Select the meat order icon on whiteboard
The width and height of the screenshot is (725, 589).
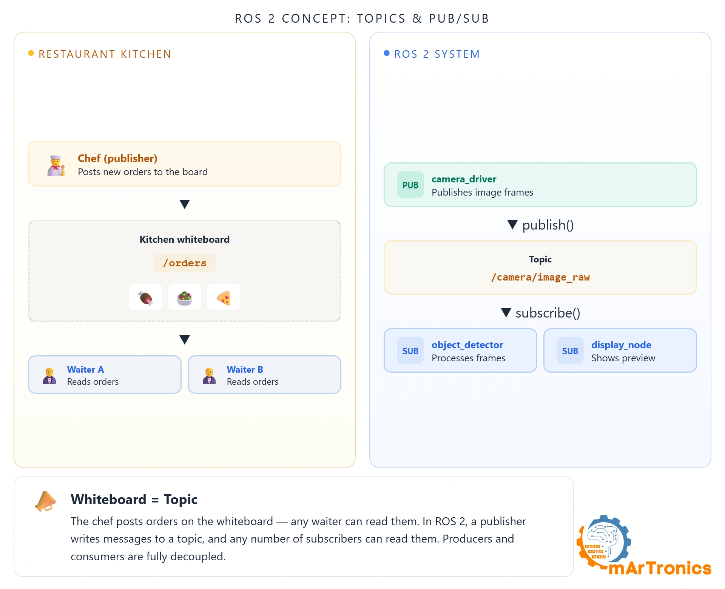146,297
